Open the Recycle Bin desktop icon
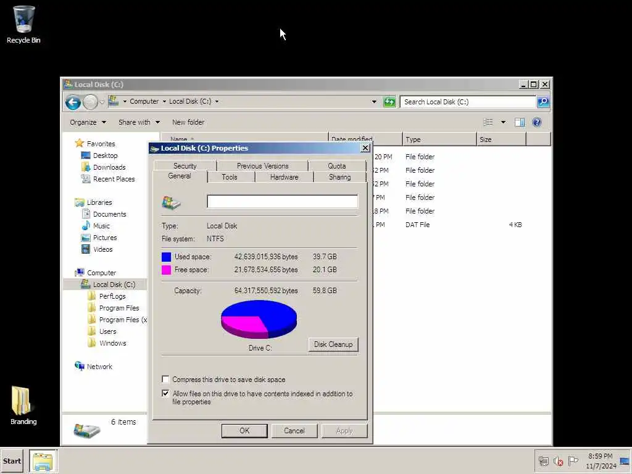Viewport: 632px width, 474px height. [x=23, y=24]
